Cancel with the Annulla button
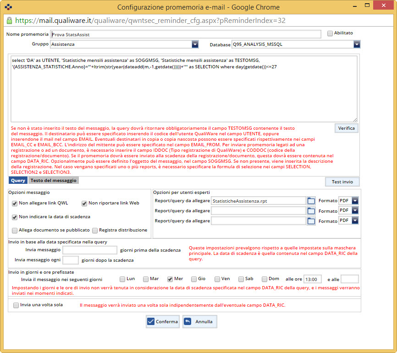397x353 pixels. pyautogui.click(x=199, y=321)
